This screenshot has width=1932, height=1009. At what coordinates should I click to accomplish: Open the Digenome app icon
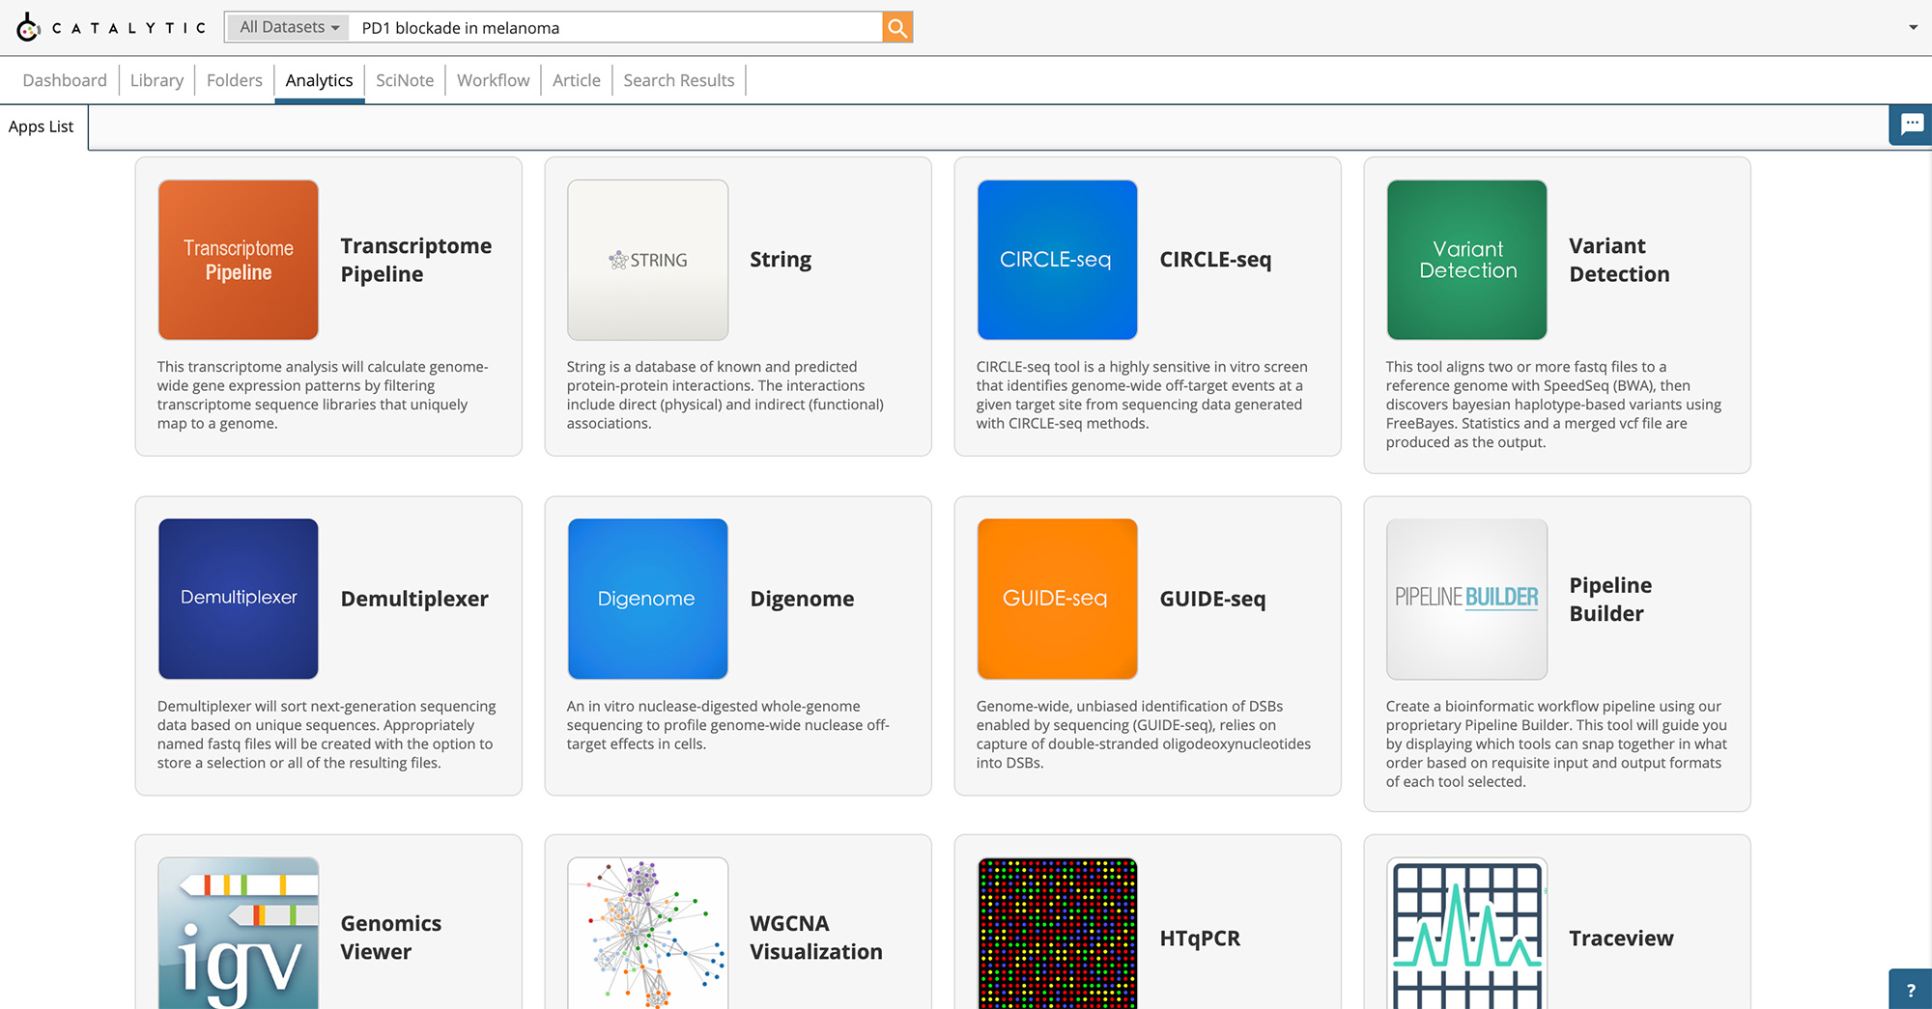[x=648, y=599]
